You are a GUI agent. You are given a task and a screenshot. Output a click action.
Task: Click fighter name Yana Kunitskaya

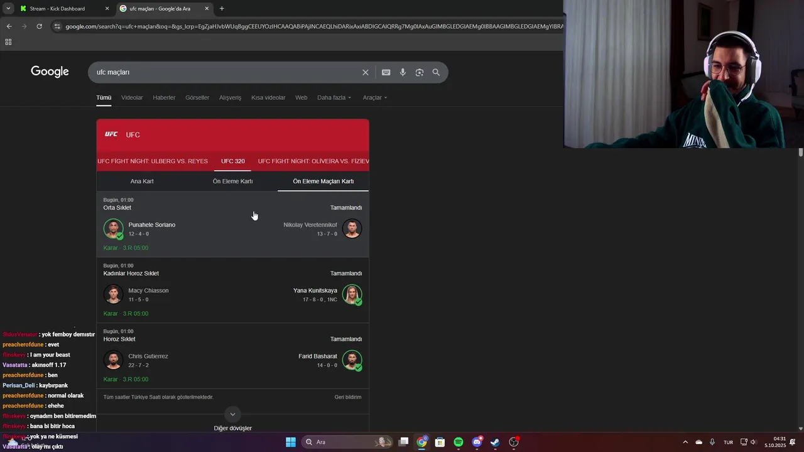315,291
